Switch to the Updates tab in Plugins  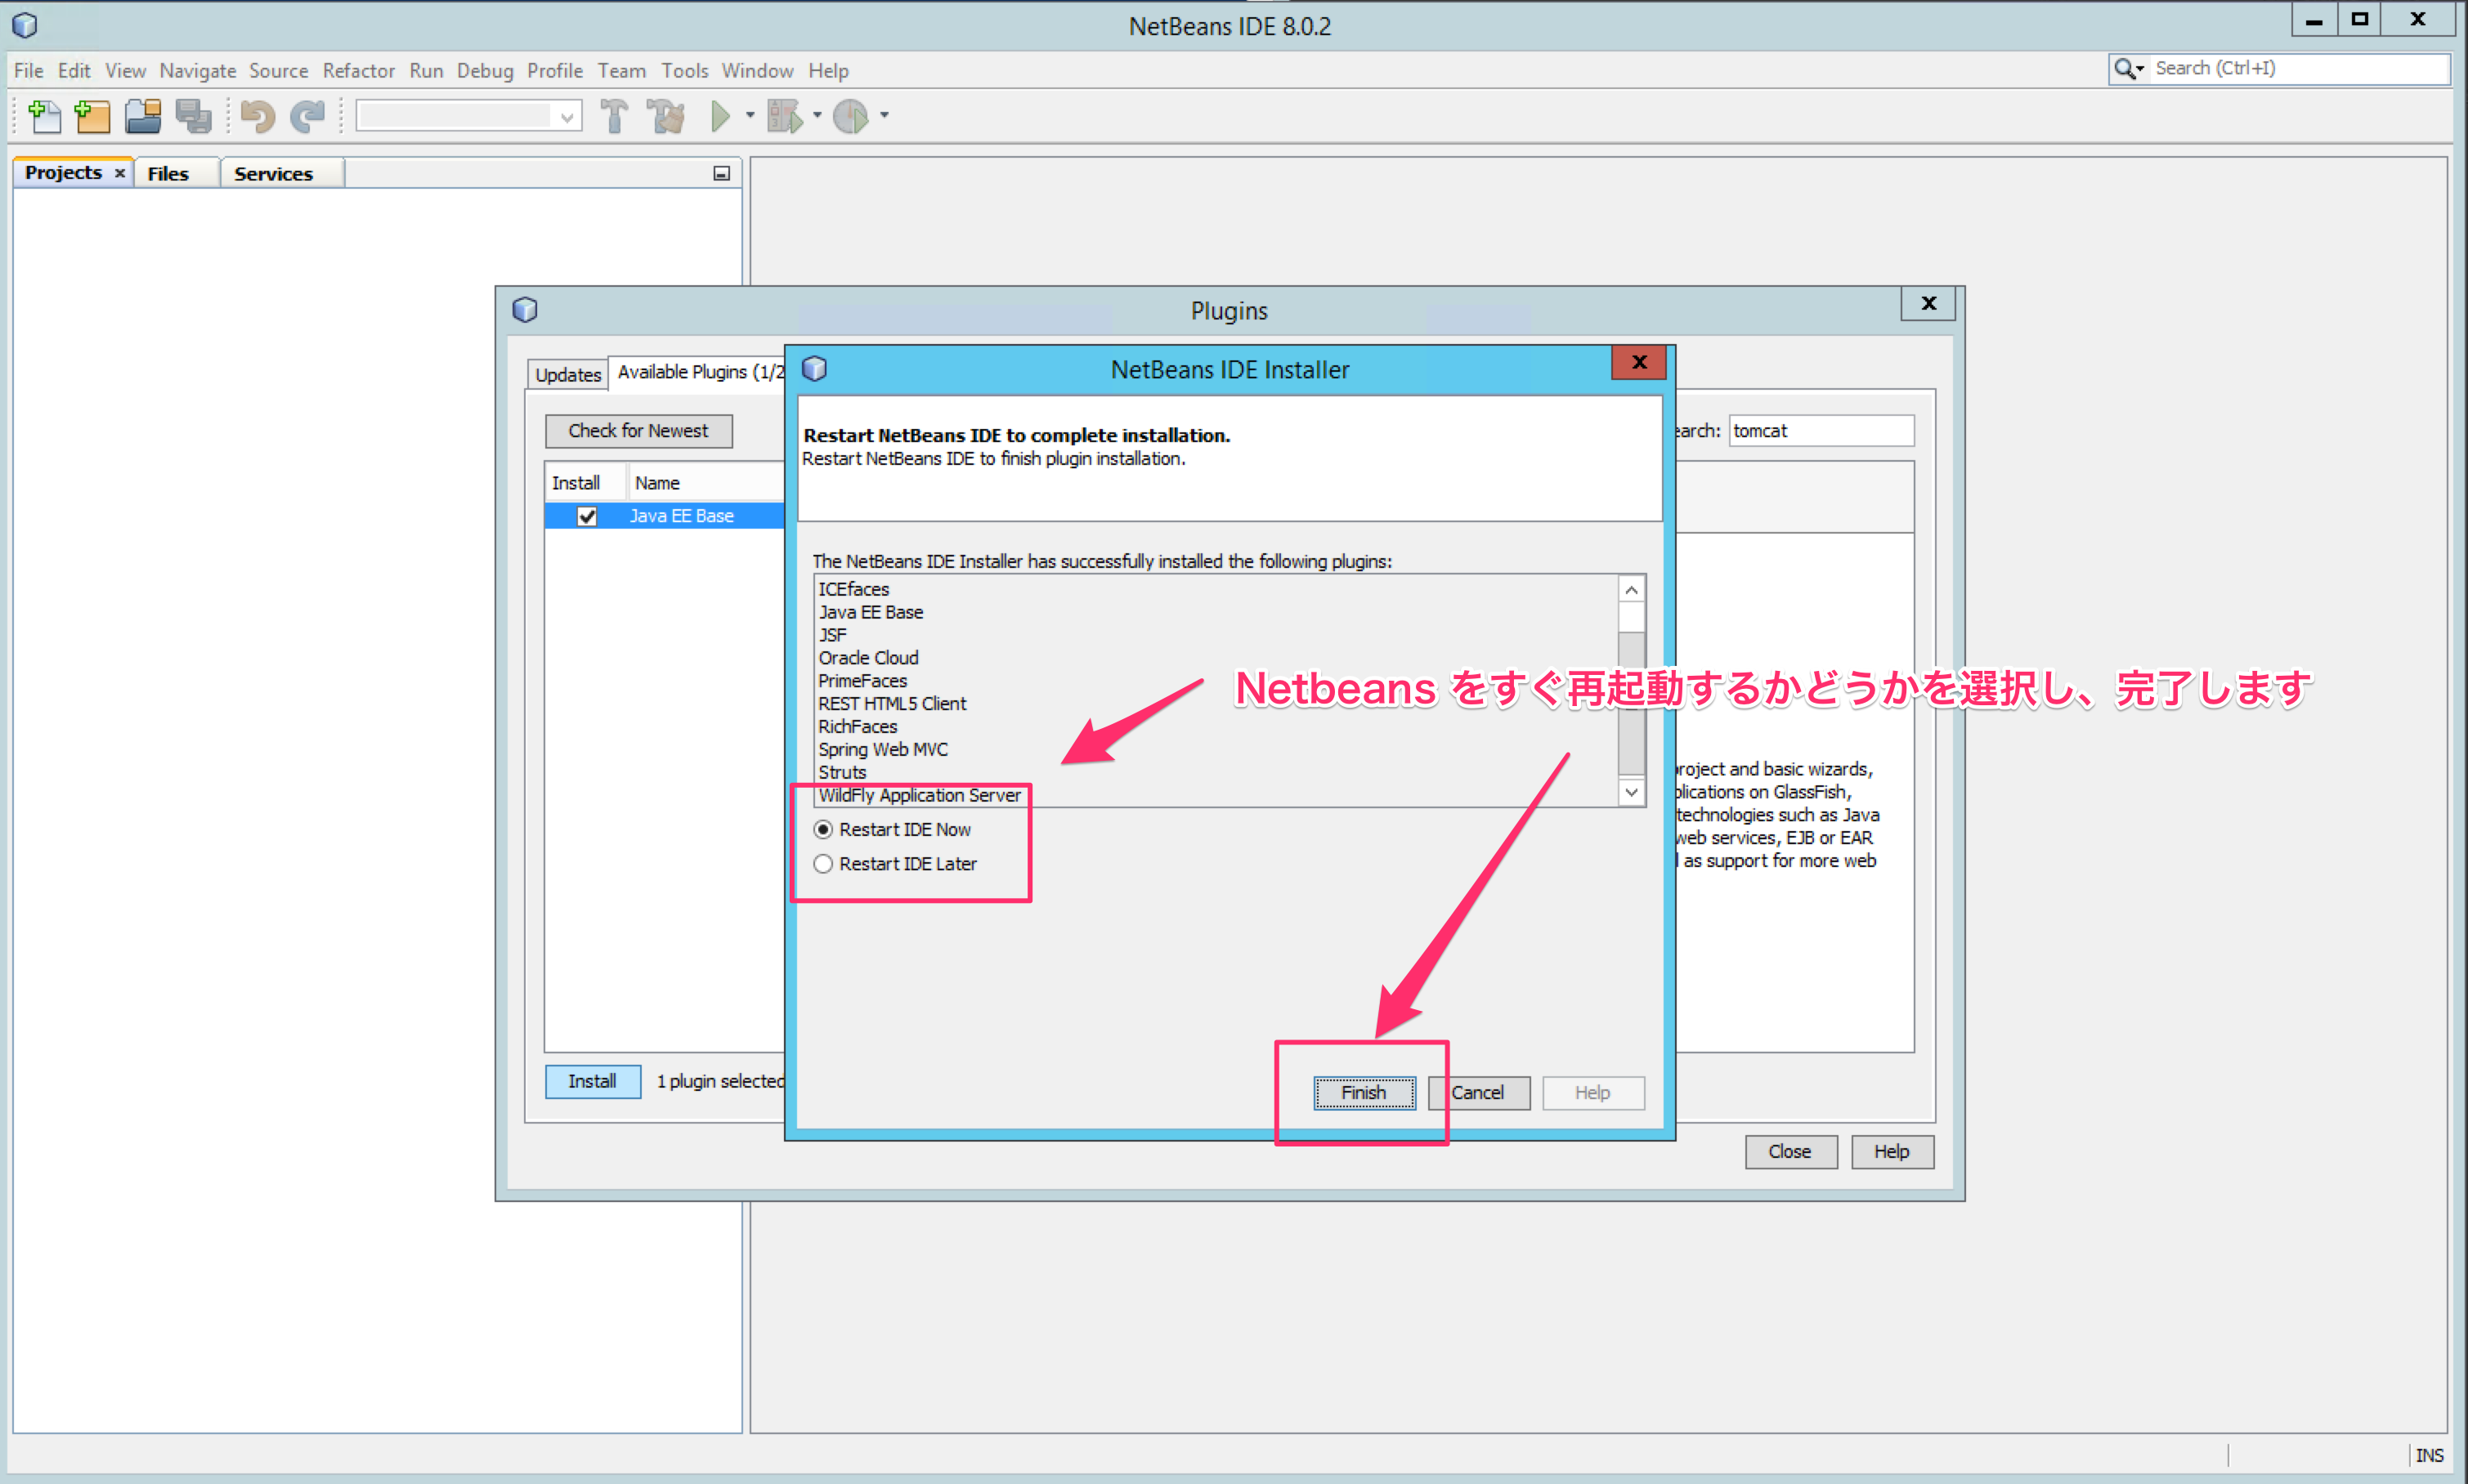point(568,374)
